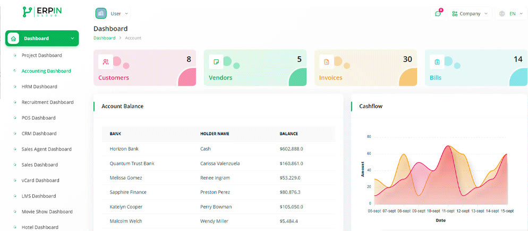Open Sales Agent Dashboard
The height and width of the screenshot is (231, 528).
(46, 149)
